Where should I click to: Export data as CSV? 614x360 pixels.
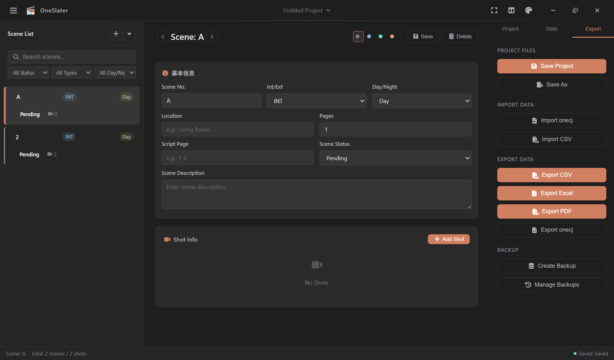[552, 175]
